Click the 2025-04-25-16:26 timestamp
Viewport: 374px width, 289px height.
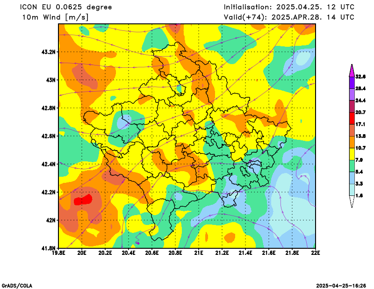[x=341, y=286]
